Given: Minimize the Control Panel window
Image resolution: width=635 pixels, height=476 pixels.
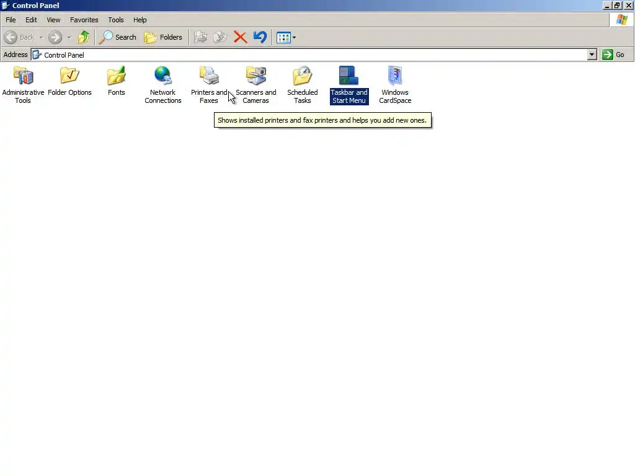Looking at the screenshot, I should click(606, 5).
